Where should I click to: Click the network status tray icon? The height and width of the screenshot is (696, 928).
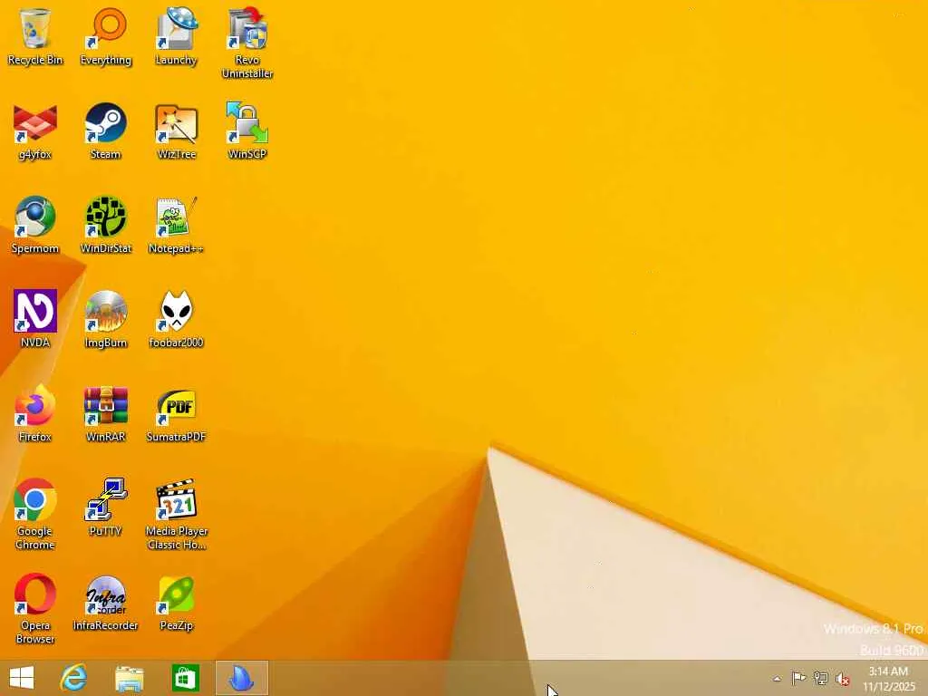820,678
